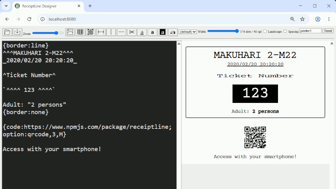The width and height of the screenshot is (336, 189).
Task: Insert a barcode from the toolbar
Action: pyautogui.click(x=80, y=32)
